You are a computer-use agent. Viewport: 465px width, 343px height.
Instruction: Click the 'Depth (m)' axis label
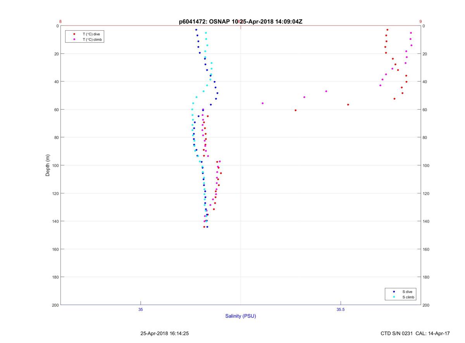pyautogui.click(x=48, y=165)
